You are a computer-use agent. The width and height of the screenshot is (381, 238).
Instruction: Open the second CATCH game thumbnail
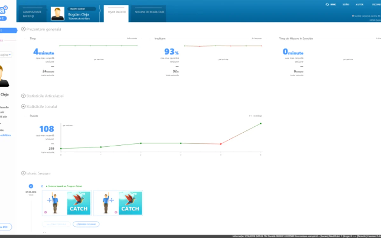(130, 203)
